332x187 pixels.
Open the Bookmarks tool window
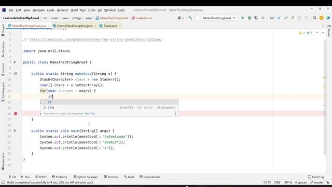(3, 162)
